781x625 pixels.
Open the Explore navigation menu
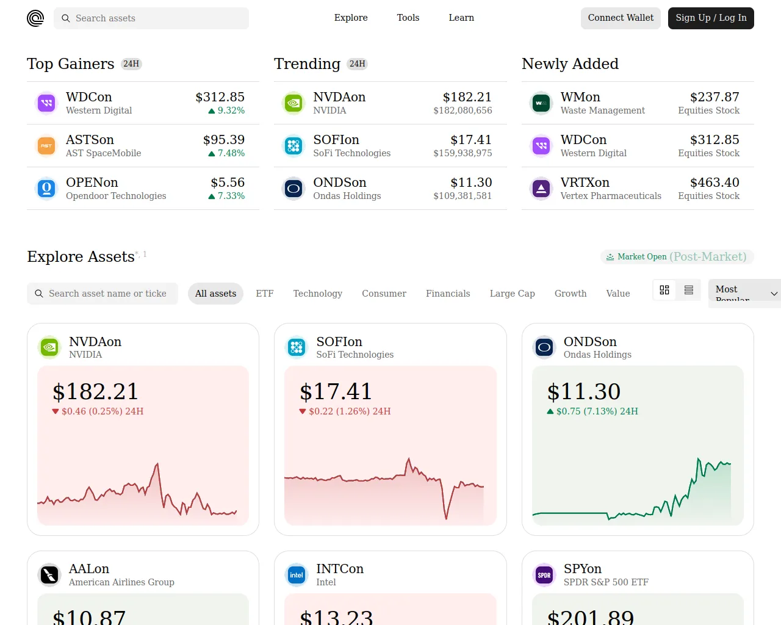(x=351, y=18)
